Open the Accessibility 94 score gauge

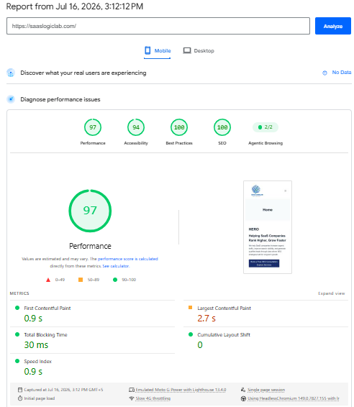pos(136,127)
